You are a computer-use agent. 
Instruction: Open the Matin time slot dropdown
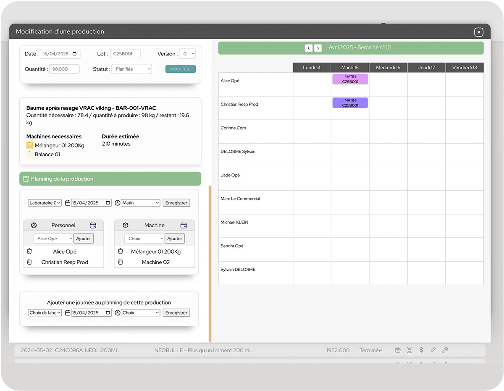tap(141, 203)
